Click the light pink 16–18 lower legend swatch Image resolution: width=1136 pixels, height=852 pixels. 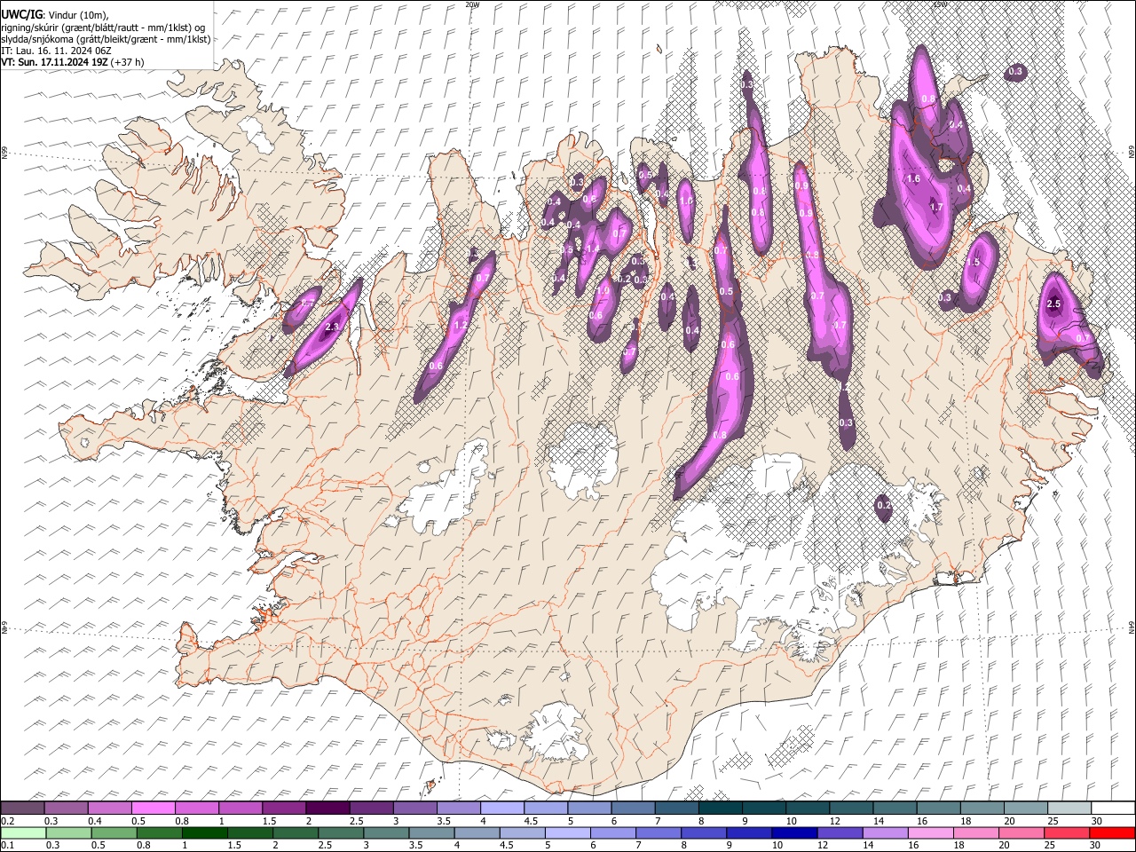(x=930, y=832)
